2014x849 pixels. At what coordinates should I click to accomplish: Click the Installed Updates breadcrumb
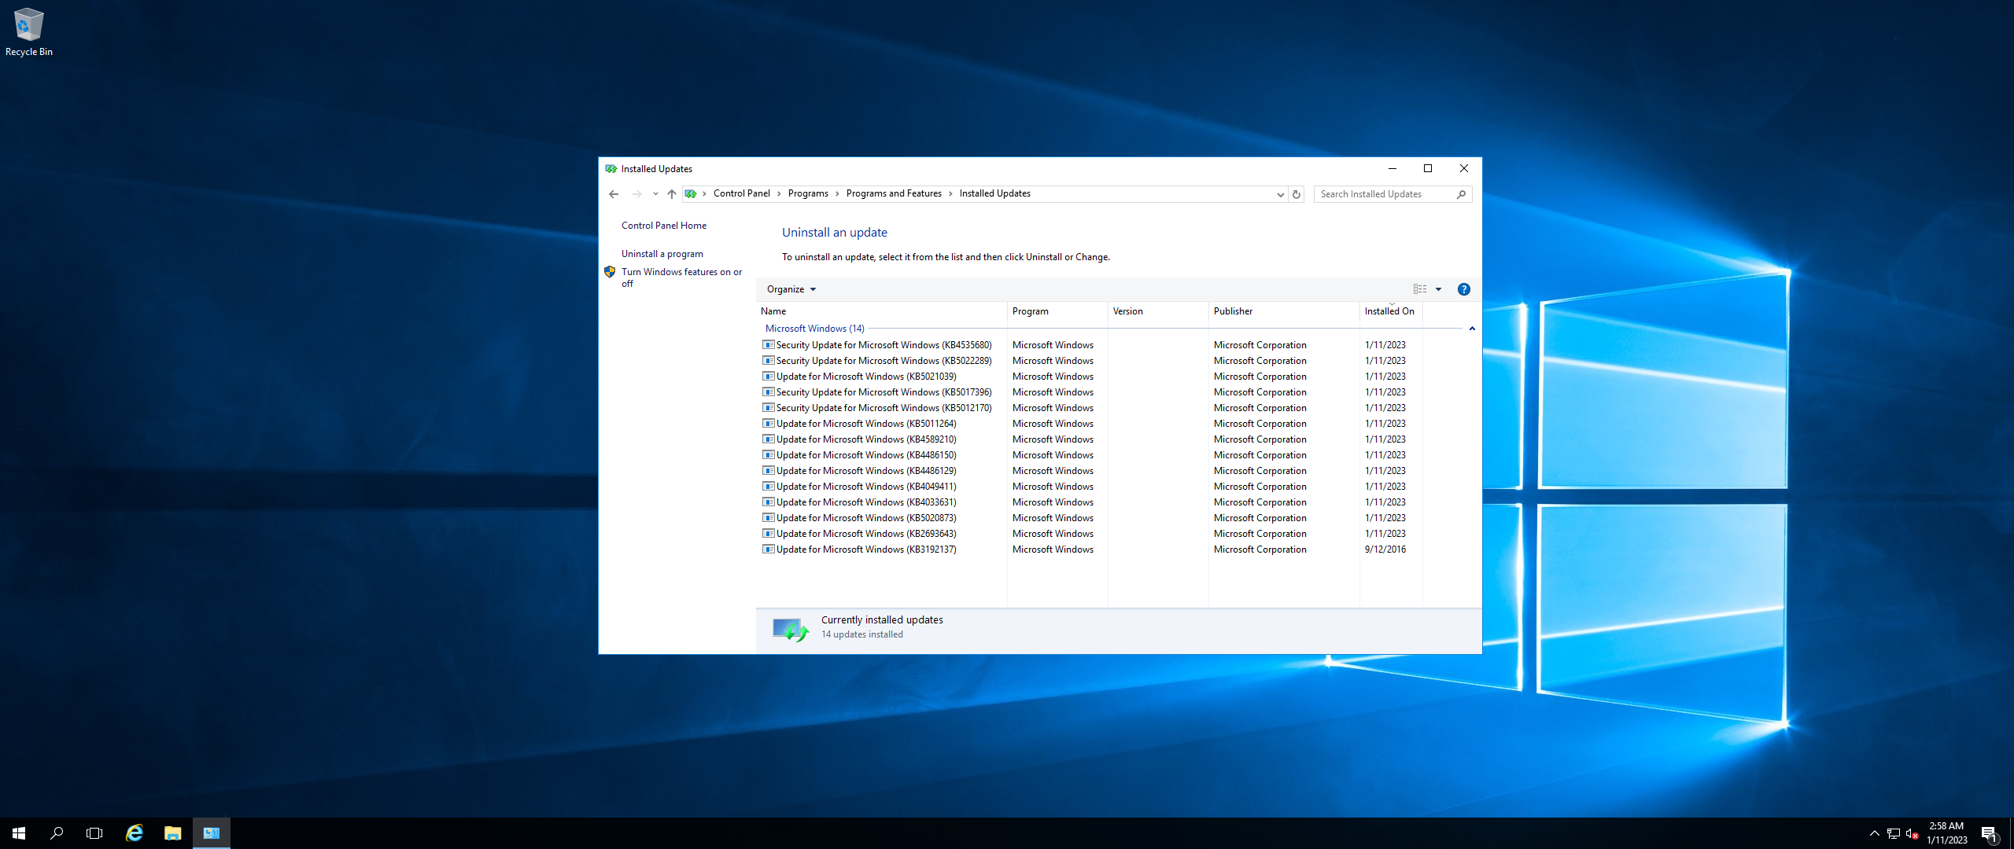pos(994,193)
